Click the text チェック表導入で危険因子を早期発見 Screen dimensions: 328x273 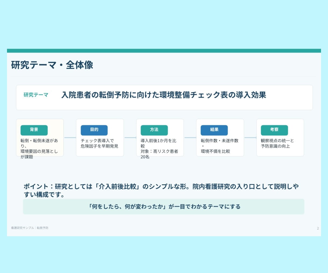(99, 143)
